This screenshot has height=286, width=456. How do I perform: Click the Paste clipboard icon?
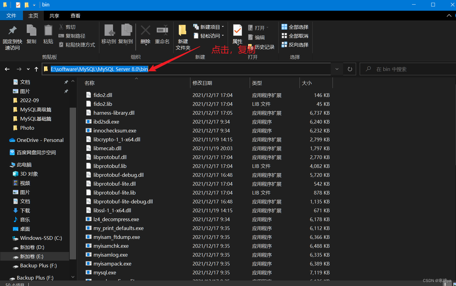(x=48, y=31)
